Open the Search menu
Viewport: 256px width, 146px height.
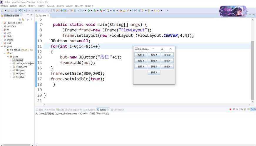click(51, 6)
